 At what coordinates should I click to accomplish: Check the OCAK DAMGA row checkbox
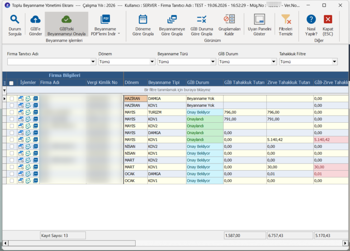(x=12, y=174)
